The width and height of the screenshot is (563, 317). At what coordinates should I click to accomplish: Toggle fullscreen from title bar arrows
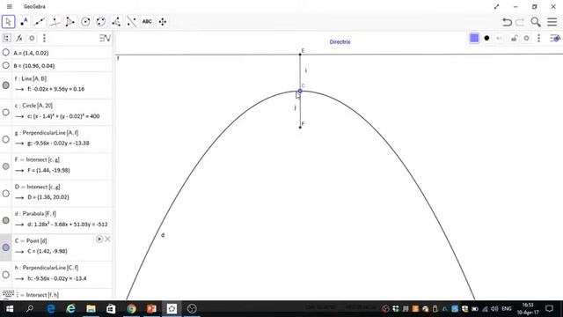(x=496, y=6)
